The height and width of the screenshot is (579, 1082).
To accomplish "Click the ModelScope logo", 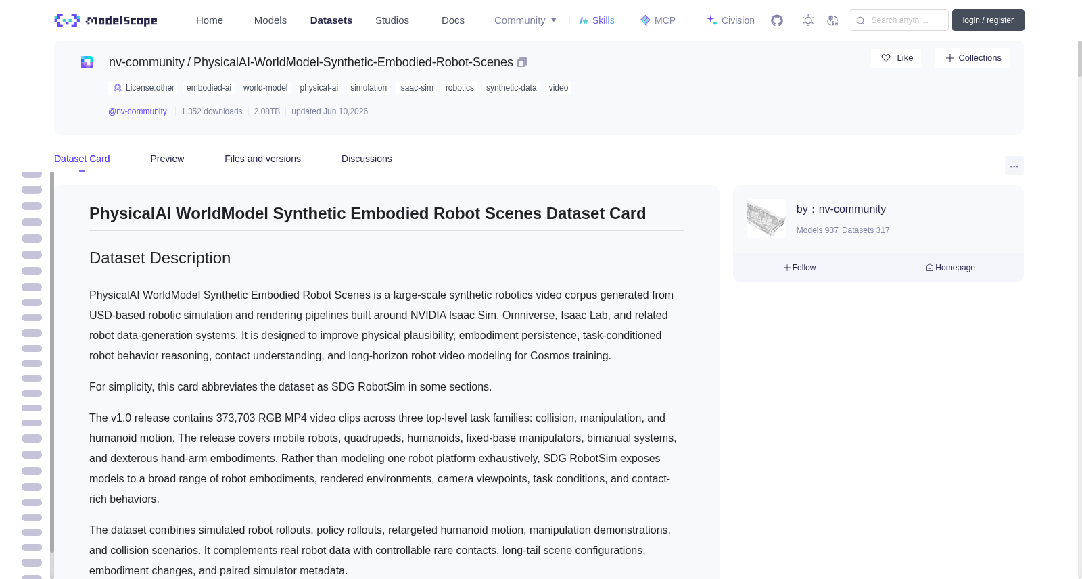I will click(x=105, y=20).
